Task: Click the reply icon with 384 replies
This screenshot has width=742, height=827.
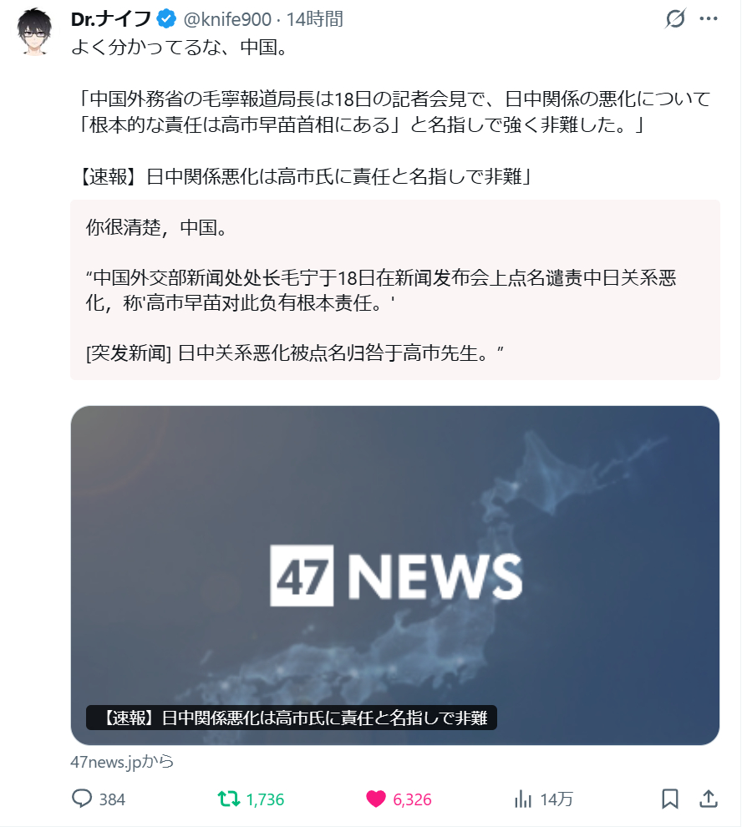Action: tap(82, 799)
